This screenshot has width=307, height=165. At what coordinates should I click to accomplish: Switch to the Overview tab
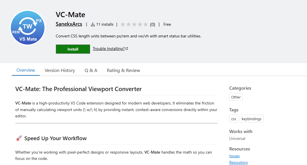(x=26, y=70)
